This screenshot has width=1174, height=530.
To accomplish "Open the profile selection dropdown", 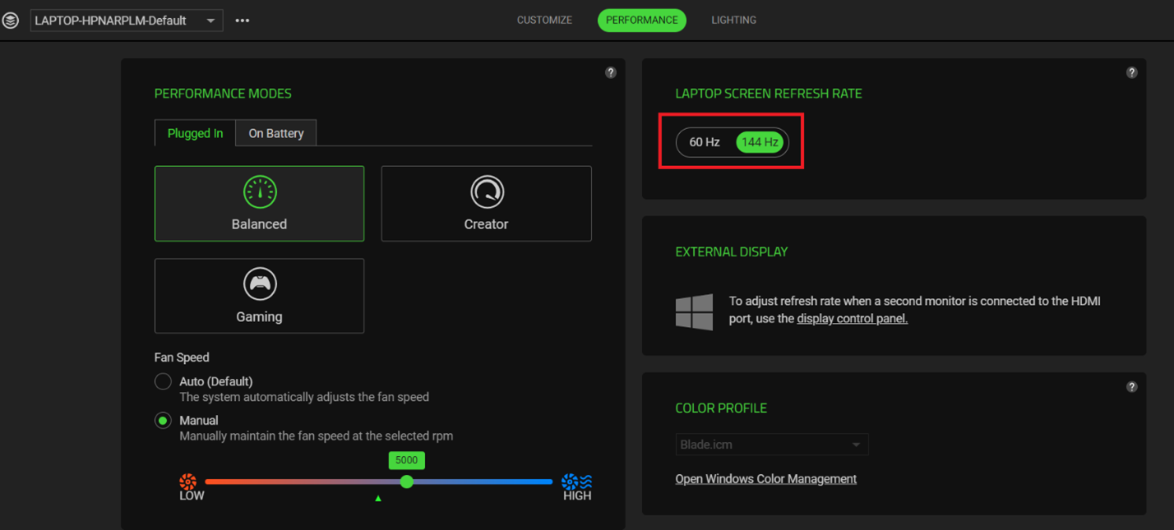I will coord(126,20).
